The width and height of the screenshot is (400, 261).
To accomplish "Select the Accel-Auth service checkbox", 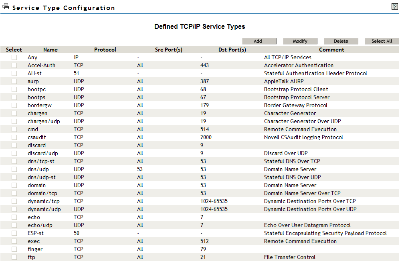I will 14,65.
